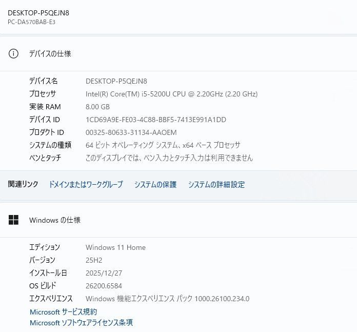
Task: Open the ドメインまたはワークグループ link
Action: click(x=86, y=184)
